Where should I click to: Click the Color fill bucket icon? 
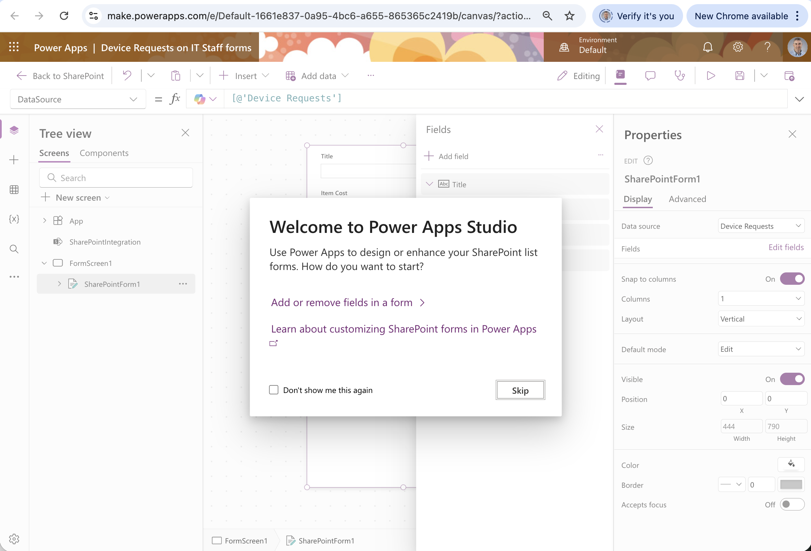[791, 464]
